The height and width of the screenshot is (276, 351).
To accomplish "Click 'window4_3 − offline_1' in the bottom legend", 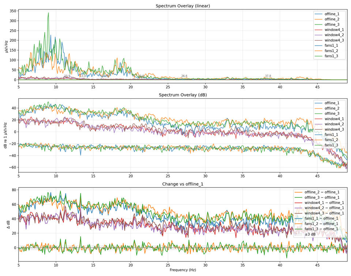I will (324, 213).
